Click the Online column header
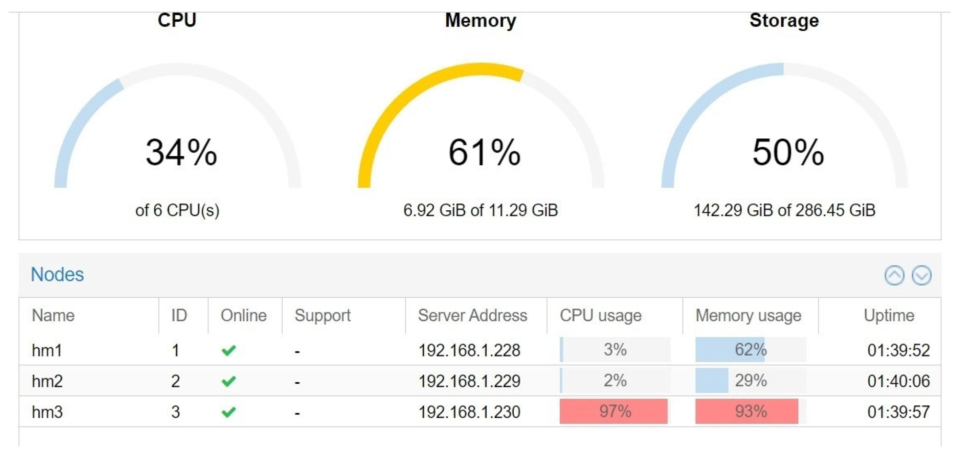The height and width of the screenshot is (467, 958). click(244, 315)
